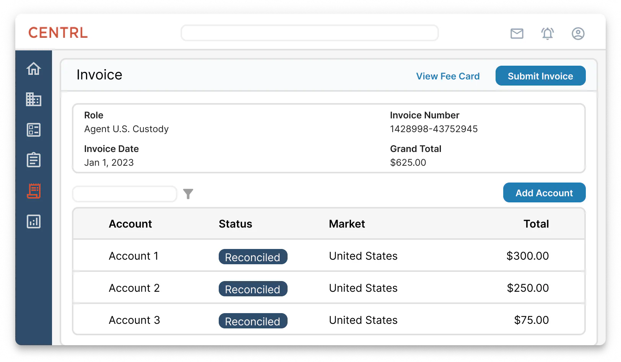Viewport: 621px width, 362px height.
Task: Open the chart reports icon in sidebar
Action: click(x=34, y=221)
